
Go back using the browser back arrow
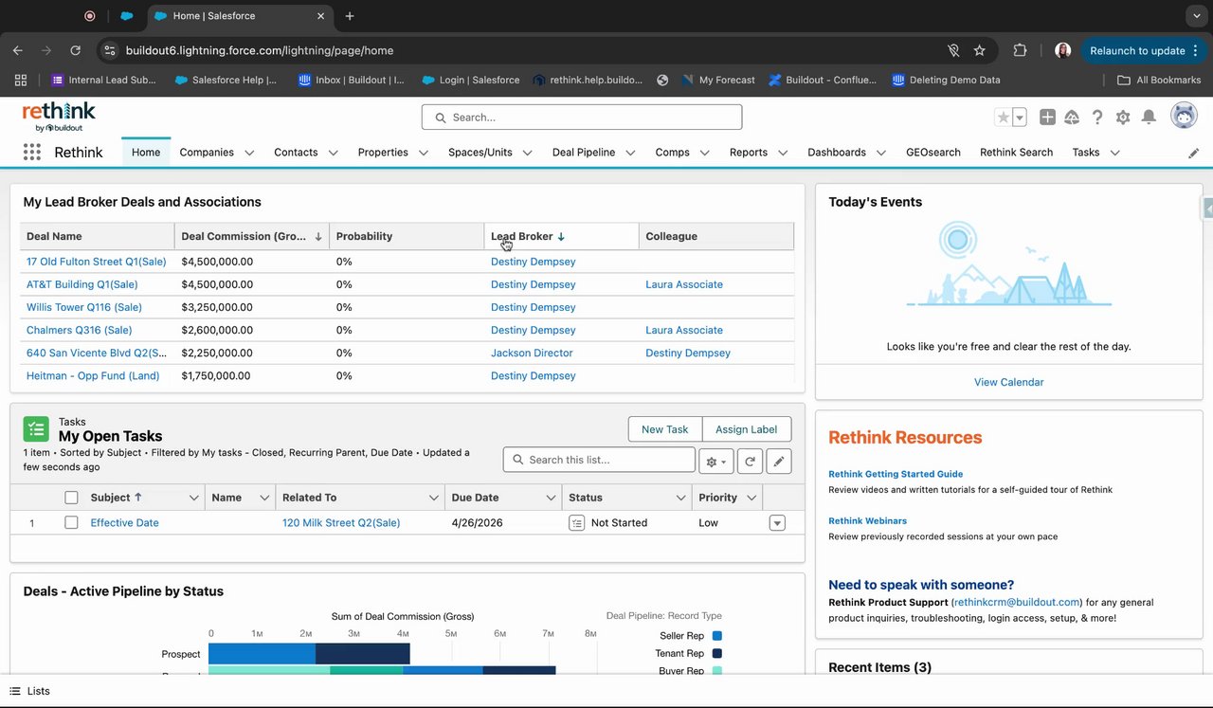click(17, 50)
